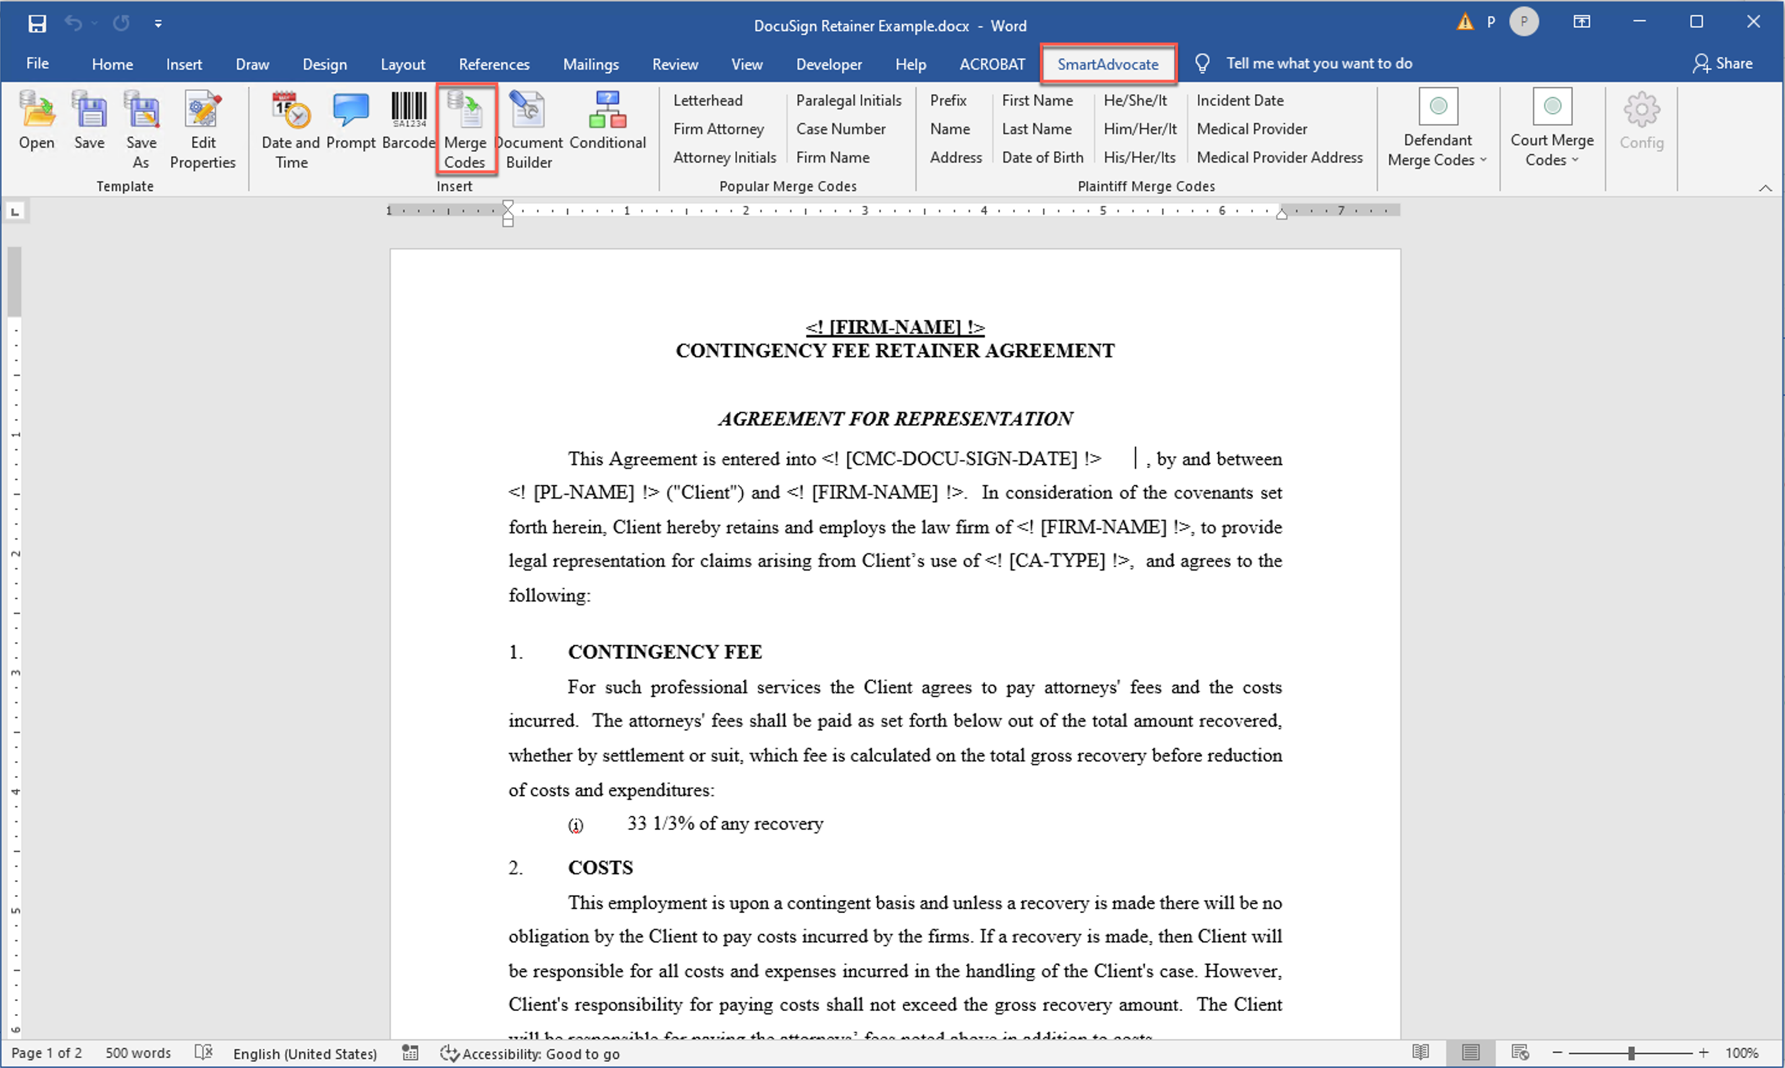Insert the Firm Attorney merge code
Screen dimensions: 1785x1068
tap(718, 129)
